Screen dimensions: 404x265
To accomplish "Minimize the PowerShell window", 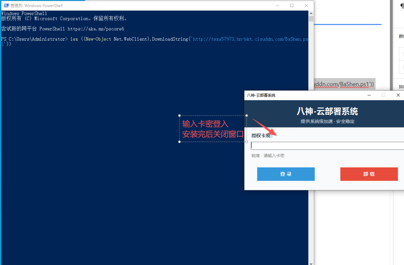I will click(x=277, y=6).
